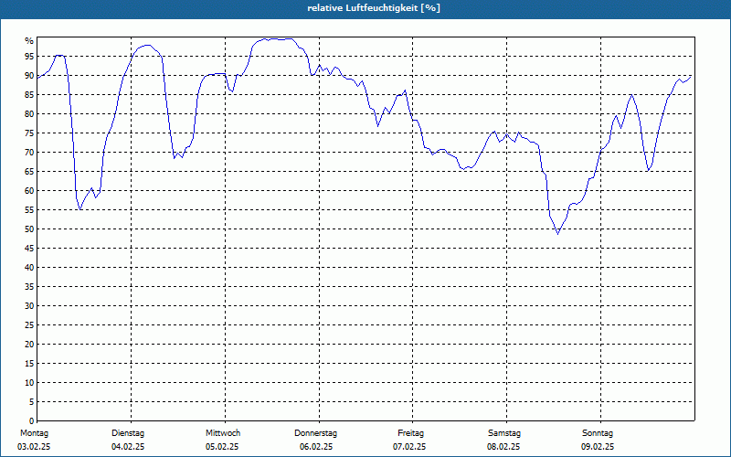Select the "Dienstag" day label
Image resolution: width=731 pixels, height=457 pixels.
click(128, 433)
